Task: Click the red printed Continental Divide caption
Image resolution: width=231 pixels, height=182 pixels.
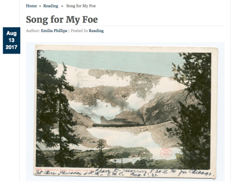Action: click(x=65, y=170)
